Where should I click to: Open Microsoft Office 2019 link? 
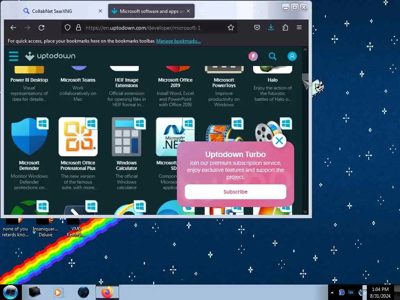point(175,83)
